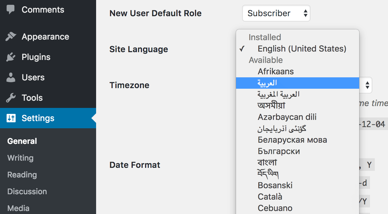The height and width of the screenshot is (214, 388).
Task: Open Settings via the sliders icon
Action: tap(11, 118)
